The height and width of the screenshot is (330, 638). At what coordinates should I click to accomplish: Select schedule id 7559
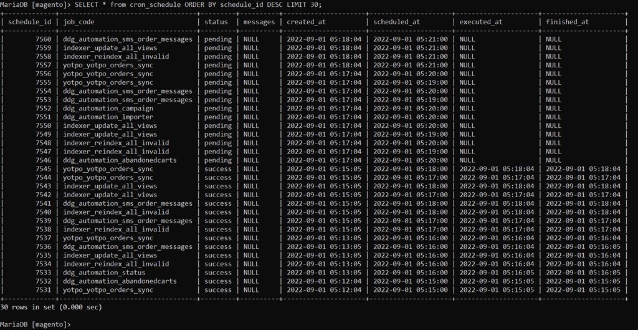44,48
